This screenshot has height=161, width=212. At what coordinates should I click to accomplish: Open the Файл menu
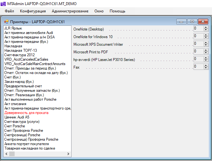(x=10, y=11)
